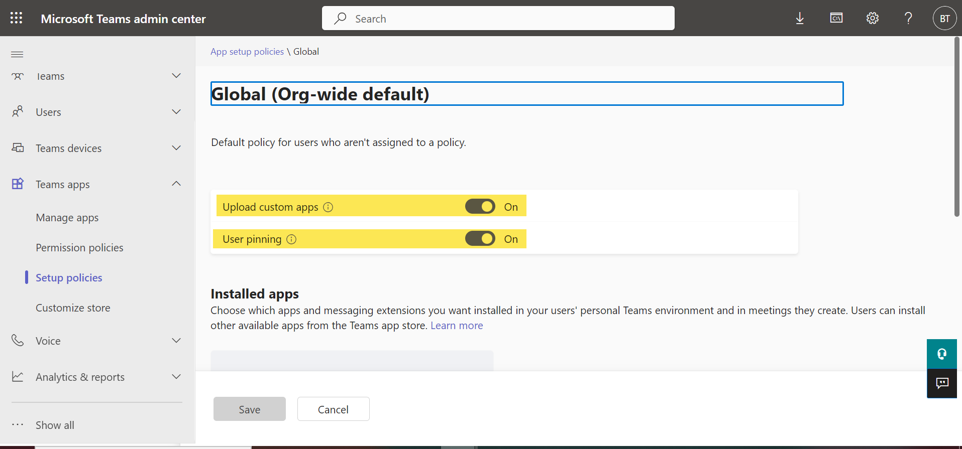Select Users label in sidebar
This screenshot has height=449, width=962.
[x=48, y=112]
